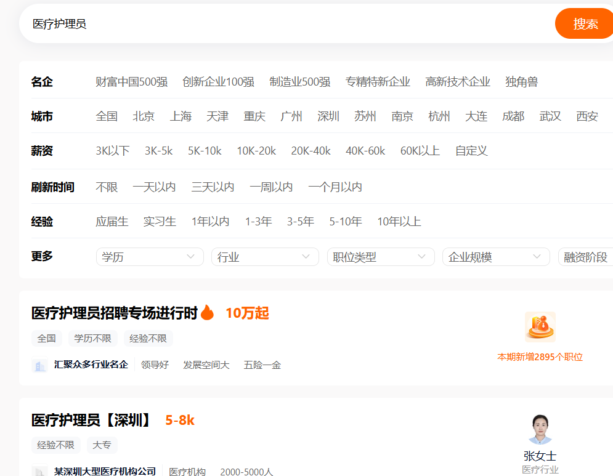Filter experience by 10年以上
The width and height of the screenshot is (613, 476).
399,221
